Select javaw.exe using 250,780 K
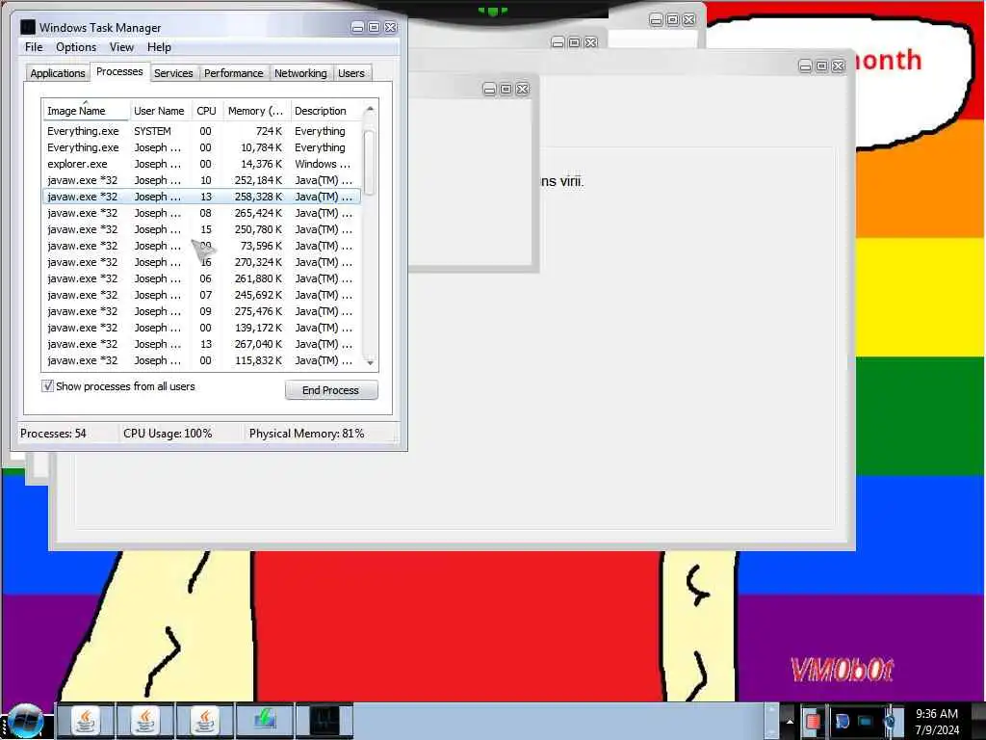Viewport: 986px width, 740px height. coord(202,229)
